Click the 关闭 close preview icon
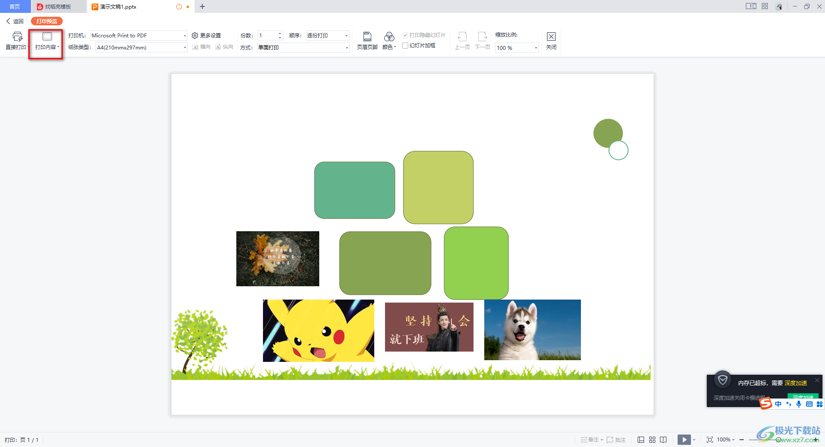 pyautogui.click(x=551, y=37)
